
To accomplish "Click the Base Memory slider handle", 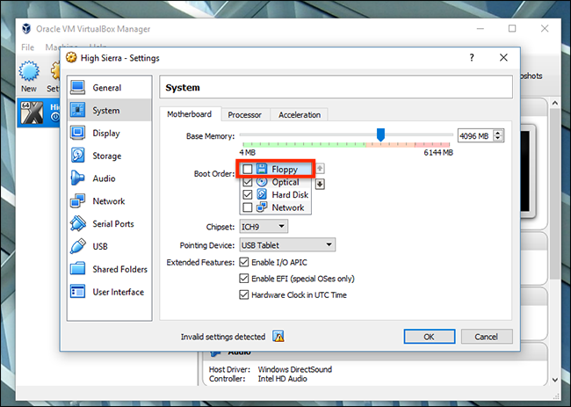I will click(380, 134).
